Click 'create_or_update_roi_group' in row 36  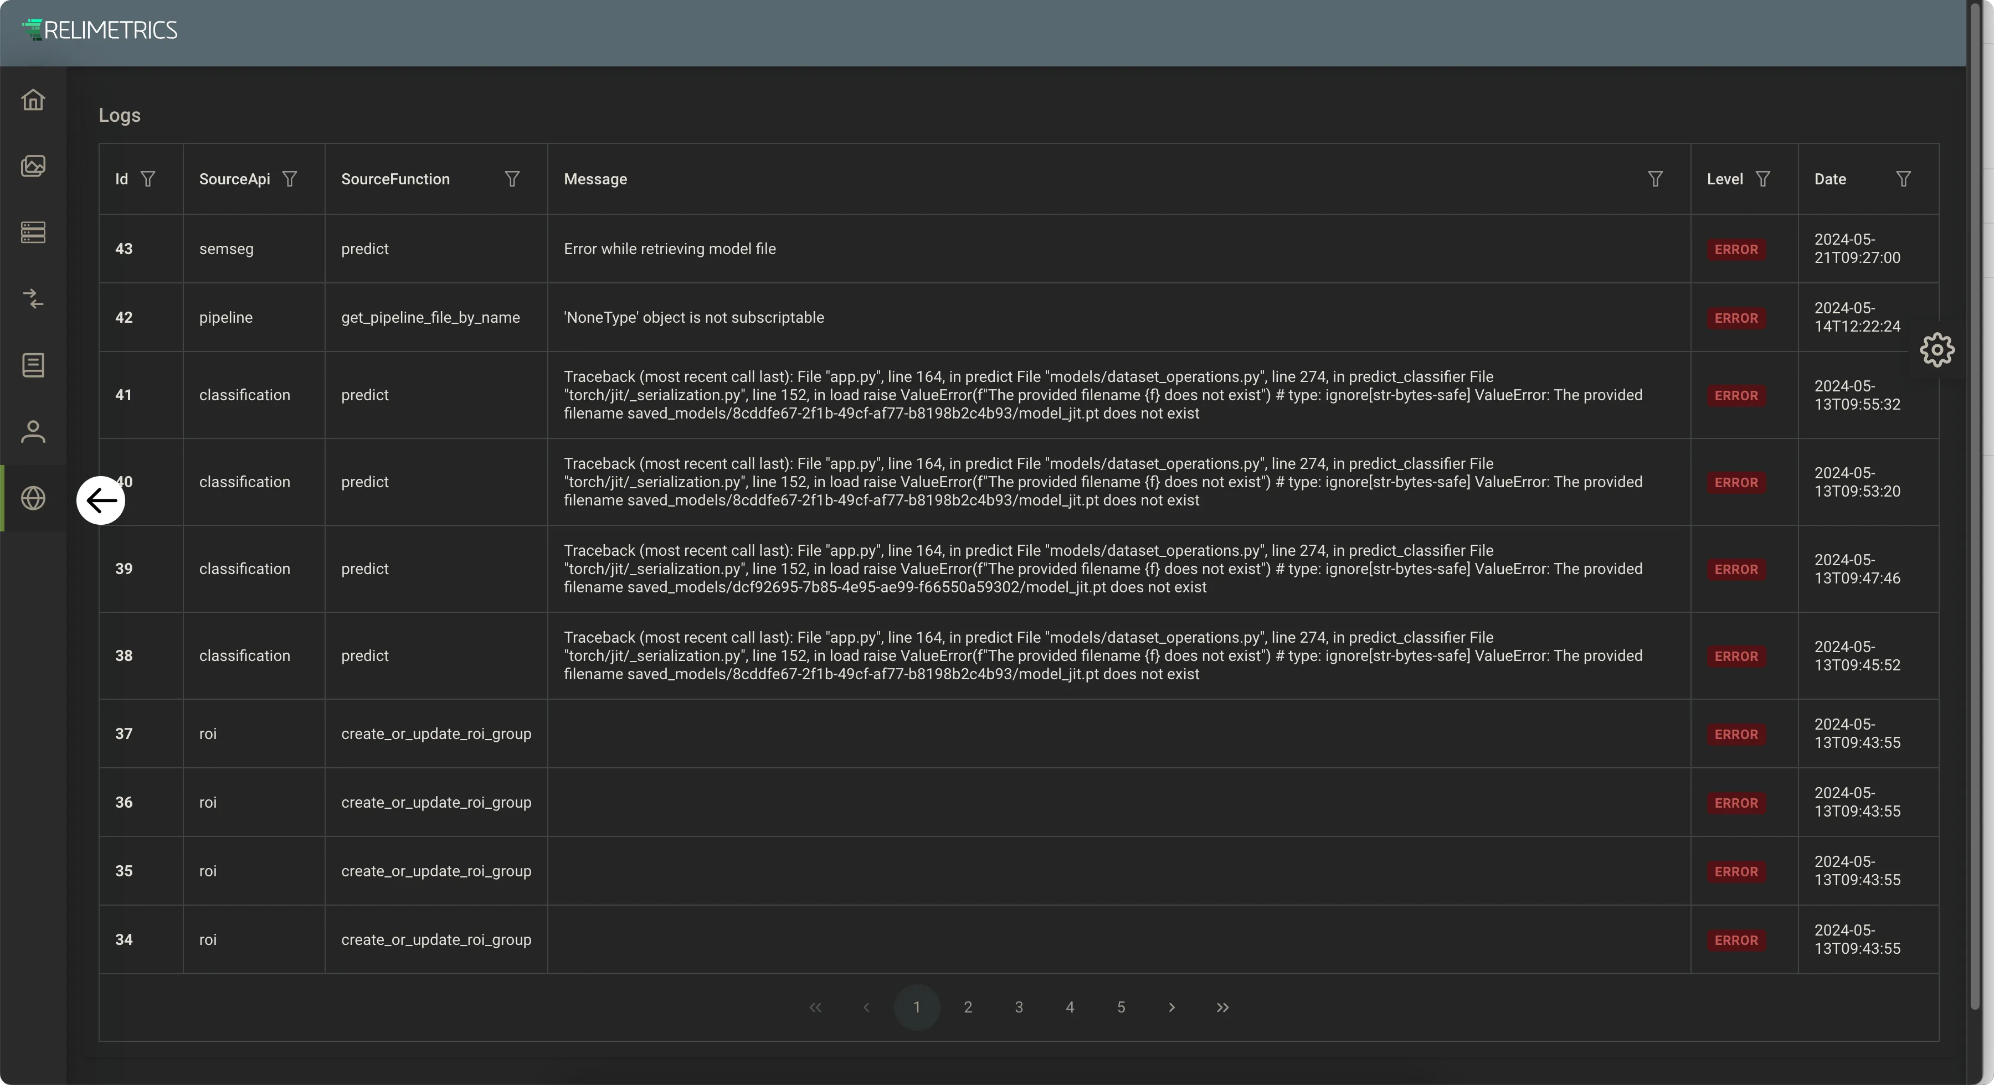(x=436, y=803)
